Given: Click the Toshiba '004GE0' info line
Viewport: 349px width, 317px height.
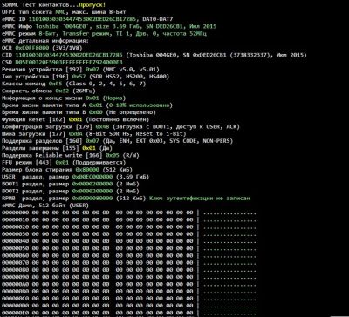Looking at the screenshot, I should point(109,26).
